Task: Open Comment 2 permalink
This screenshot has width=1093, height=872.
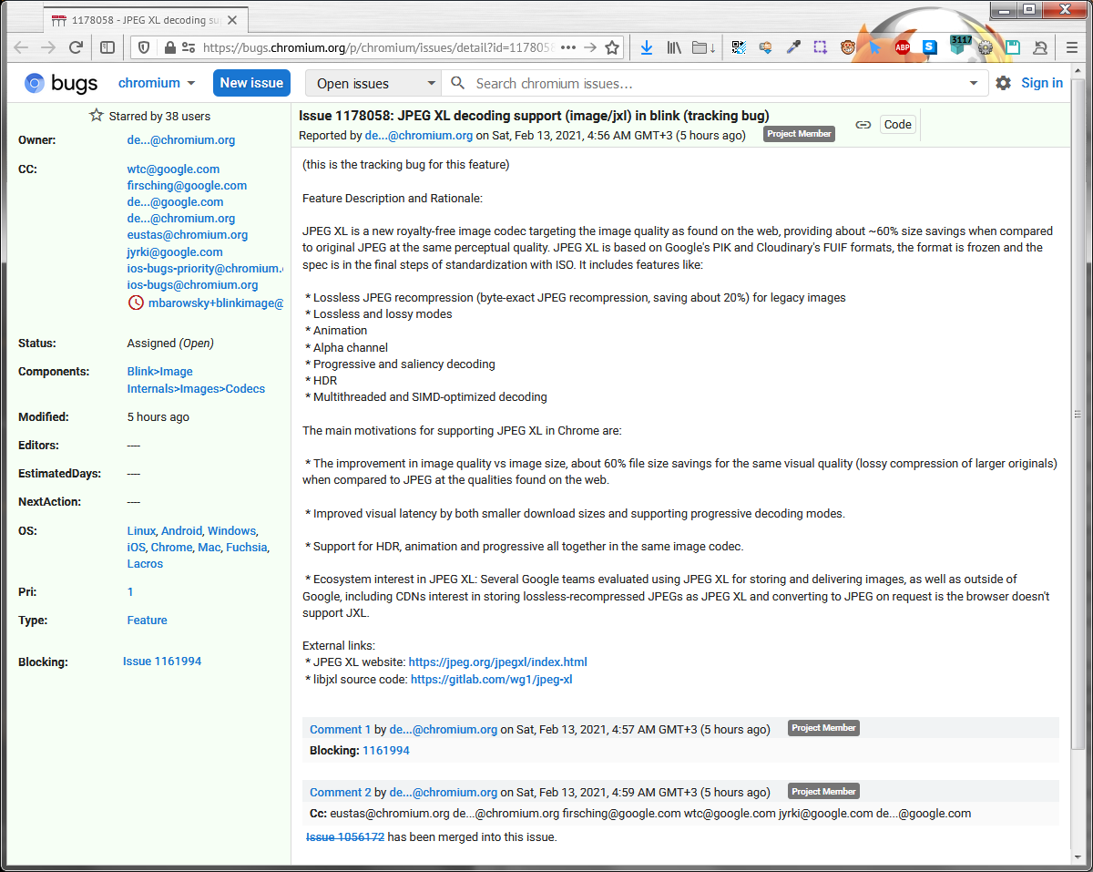Action: (x=341, y=793)
